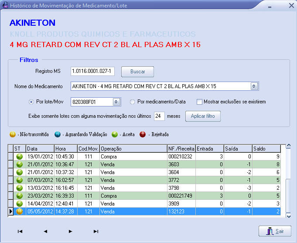
Task: Select date cell 05/05/2012
Action: [40, 212]
